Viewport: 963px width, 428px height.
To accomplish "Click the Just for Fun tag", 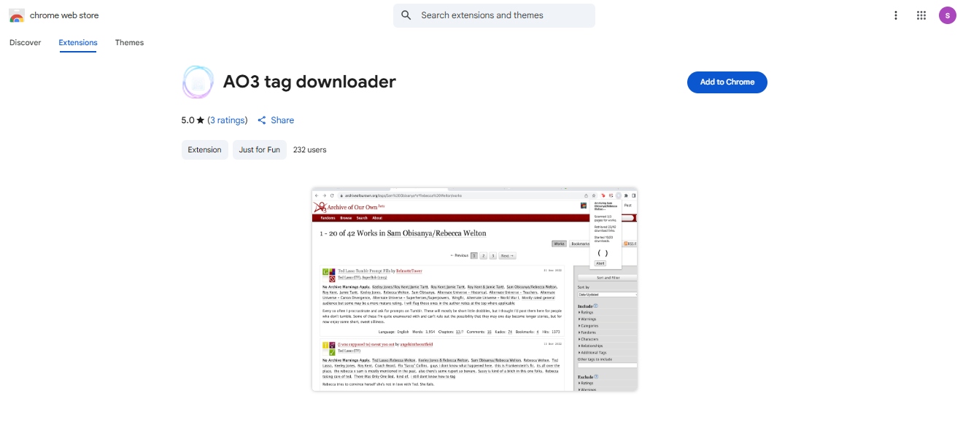I will tap(259, 149).
